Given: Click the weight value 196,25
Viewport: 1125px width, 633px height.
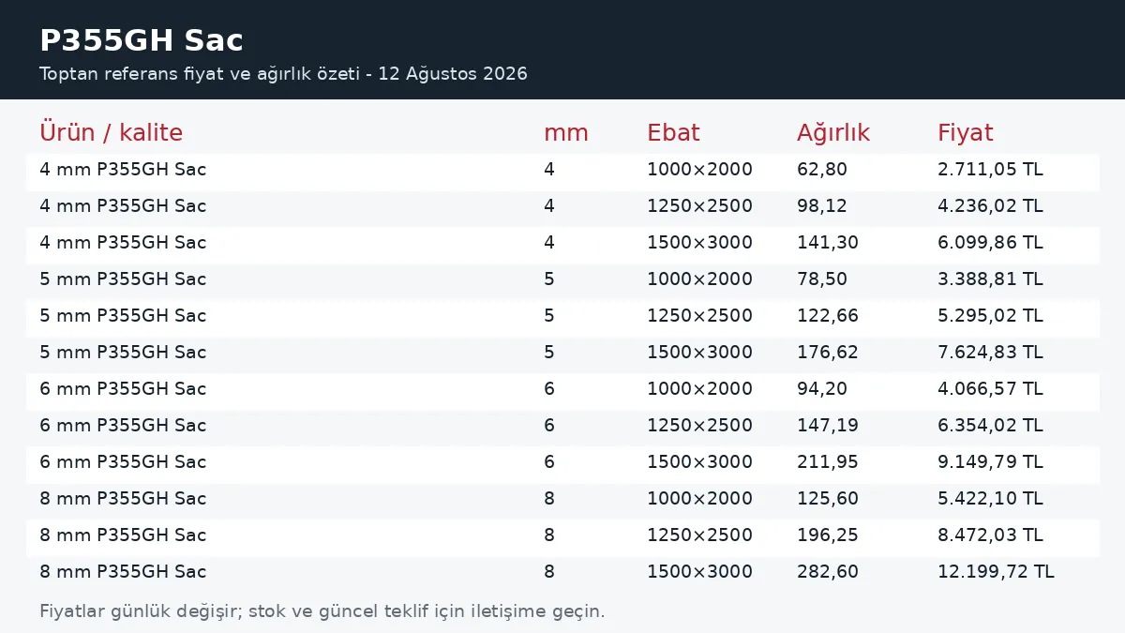Looking at the screenshot, I should point(828,535).
